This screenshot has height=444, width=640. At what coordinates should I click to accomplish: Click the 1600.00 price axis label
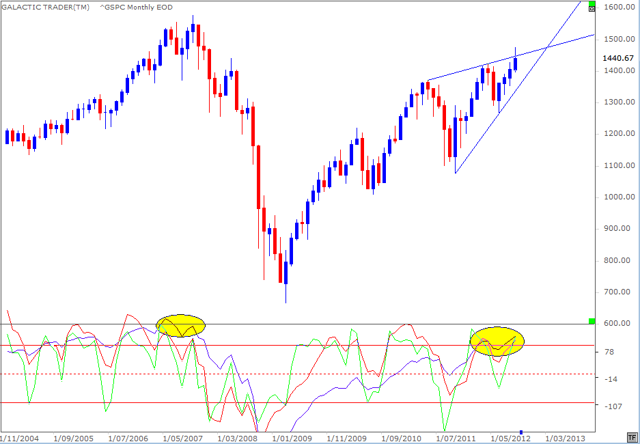[x=620, y=8]
